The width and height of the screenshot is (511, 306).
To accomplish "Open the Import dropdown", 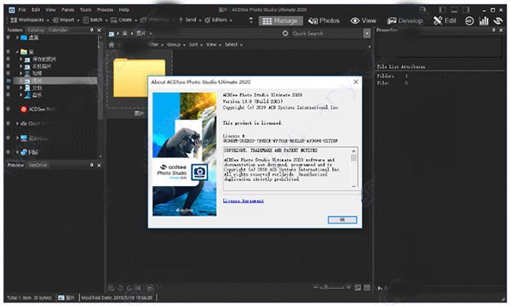I will tap(66, 20).
